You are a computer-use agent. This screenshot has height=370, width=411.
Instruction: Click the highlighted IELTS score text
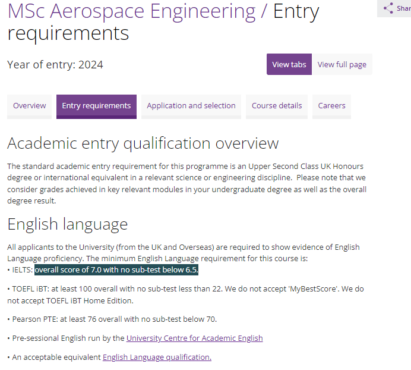click(116, 269)
